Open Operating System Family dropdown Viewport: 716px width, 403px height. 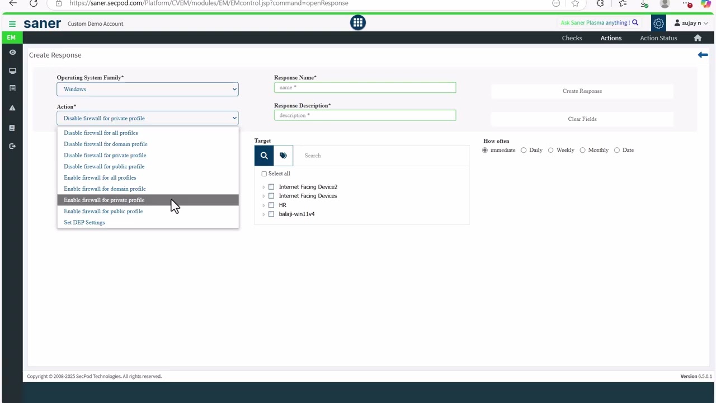tap(148, 89)
